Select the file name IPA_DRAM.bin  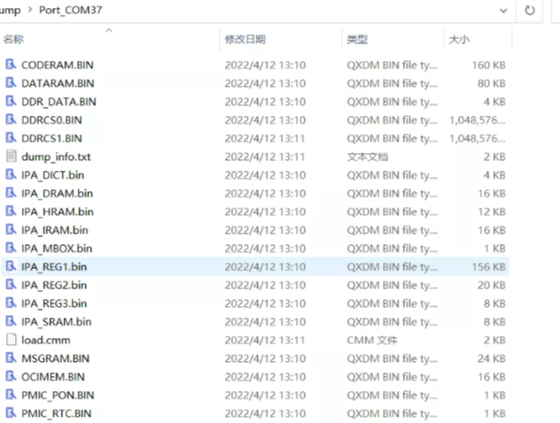coord(57,194)
